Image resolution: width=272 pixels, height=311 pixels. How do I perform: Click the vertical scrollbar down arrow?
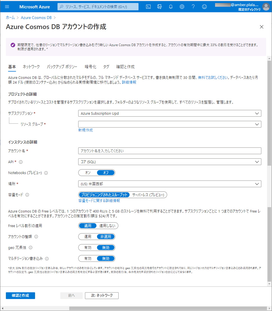pyautogui.click(x=269, y=284)
